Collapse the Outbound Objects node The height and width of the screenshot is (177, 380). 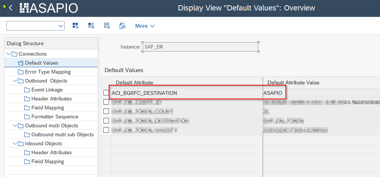[15, 81]
